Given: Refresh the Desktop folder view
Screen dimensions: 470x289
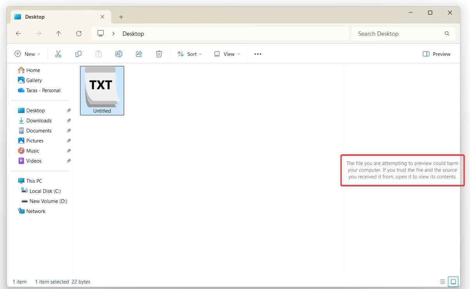Looking at the screenshot, I should point(79,33).
